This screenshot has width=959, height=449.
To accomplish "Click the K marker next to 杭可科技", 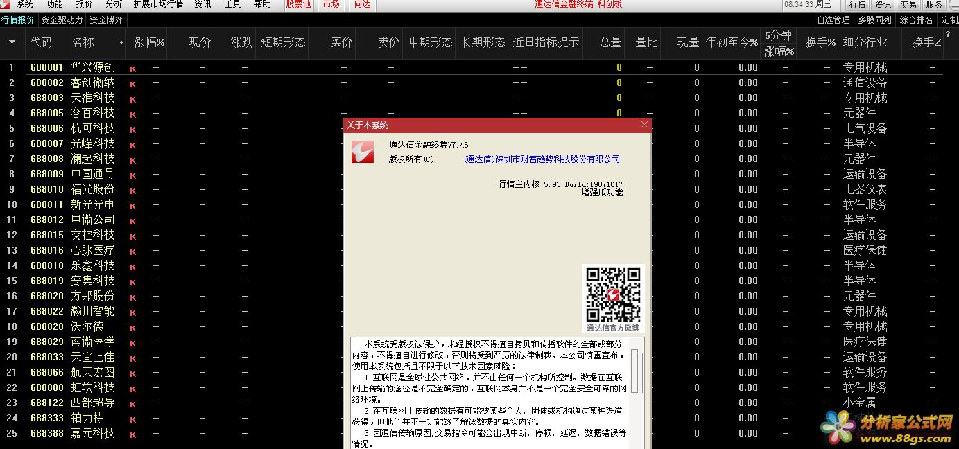I will click(133, 130).
